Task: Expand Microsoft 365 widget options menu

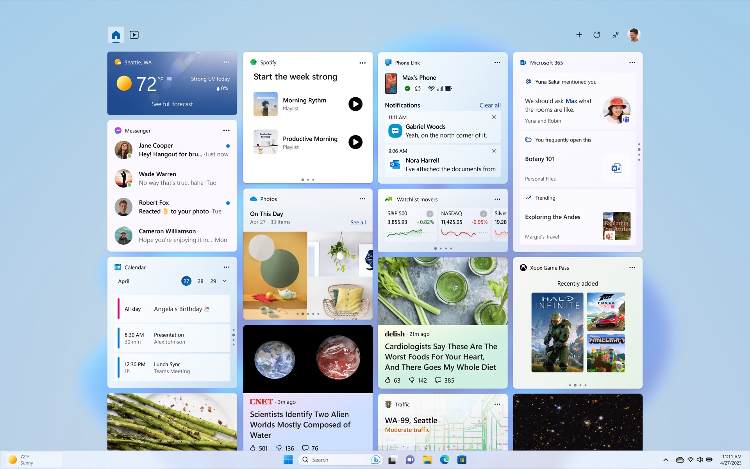Action: pos(633,62)
